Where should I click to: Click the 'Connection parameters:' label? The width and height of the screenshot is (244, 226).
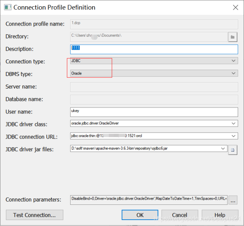33,200
